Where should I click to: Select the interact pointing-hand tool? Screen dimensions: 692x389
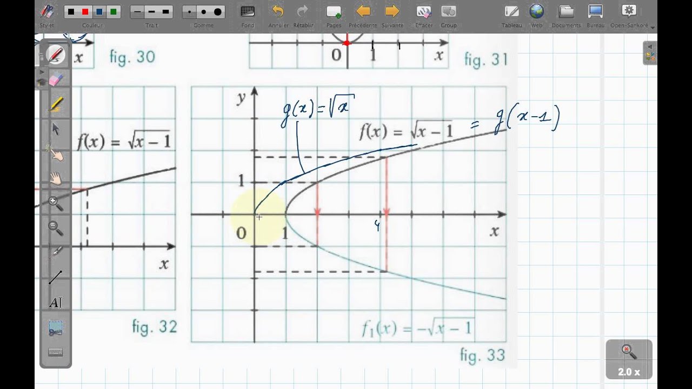pos(56,154)
